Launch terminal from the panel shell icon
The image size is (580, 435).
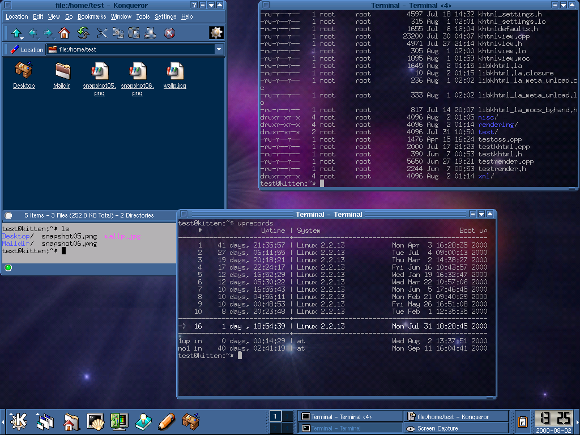click(95, 421)
